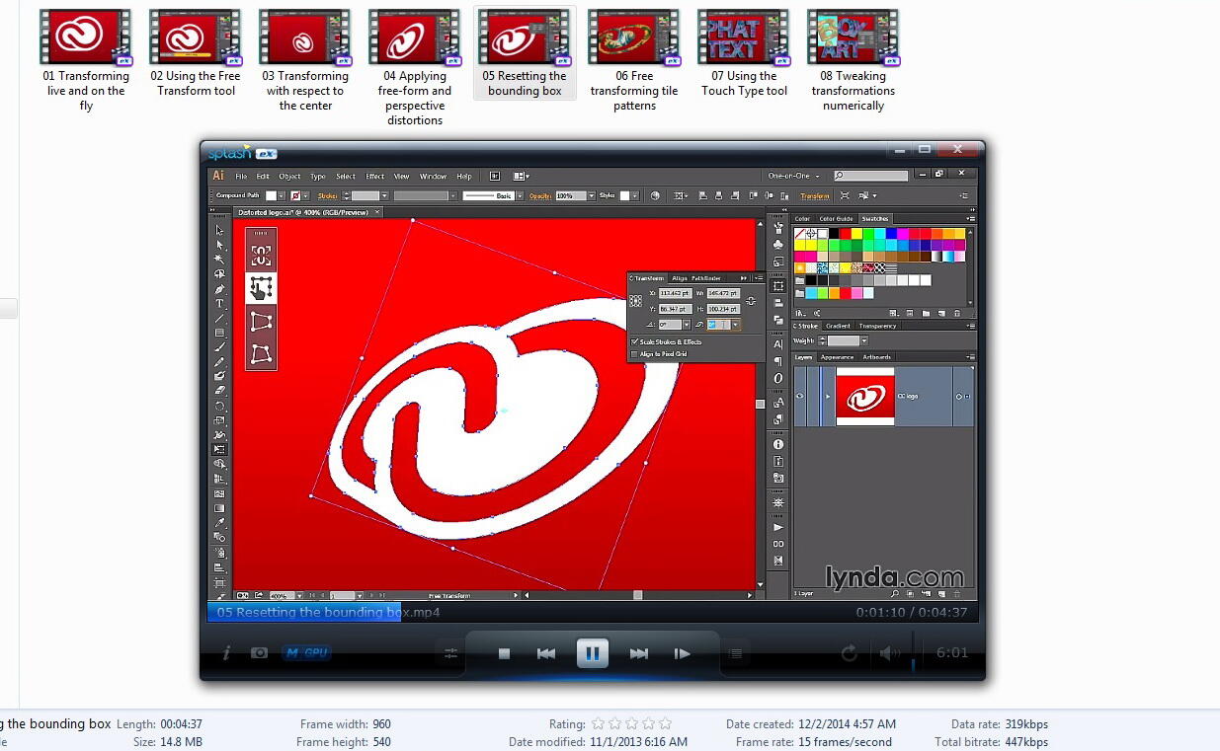Toggle constrain width and height proportions link

point(751,301)
